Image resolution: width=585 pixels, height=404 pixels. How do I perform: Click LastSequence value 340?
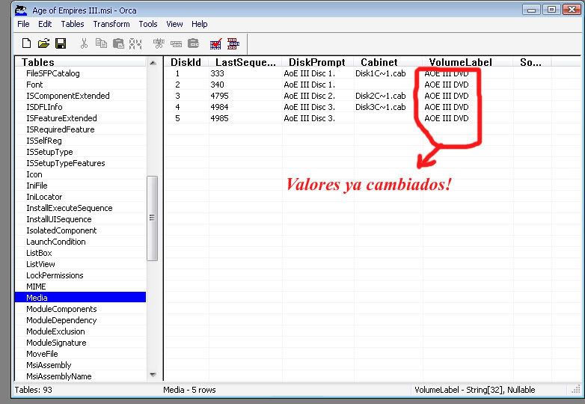coord(217,85)
